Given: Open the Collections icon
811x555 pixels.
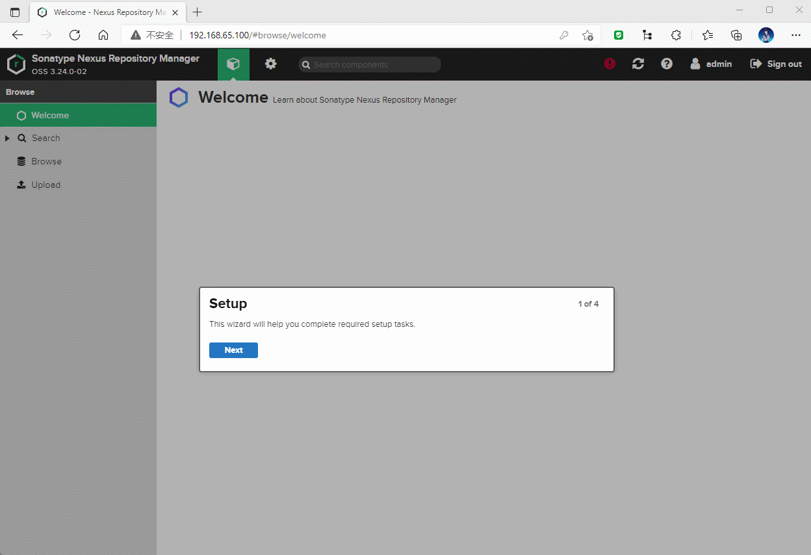Looking at the screenshot, I should point(736,35).
